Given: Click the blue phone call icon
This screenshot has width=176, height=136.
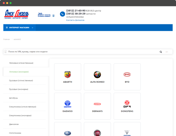Looking at the screenshot, I should [62, 14].
